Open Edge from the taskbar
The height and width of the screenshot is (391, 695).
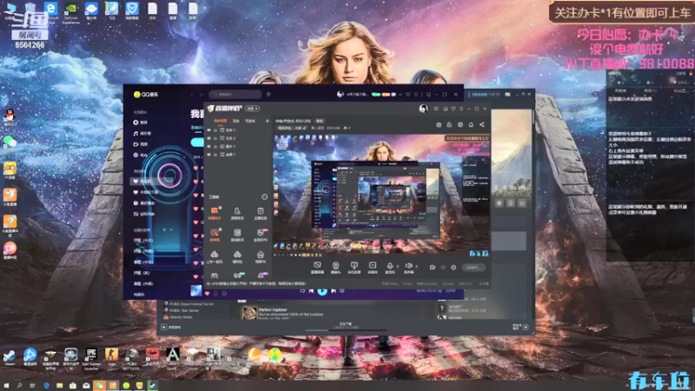46,386
